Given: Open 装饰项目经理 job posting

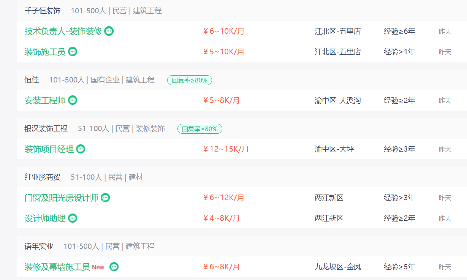Looking at the screenshot, I should click(x=49, y=149).
